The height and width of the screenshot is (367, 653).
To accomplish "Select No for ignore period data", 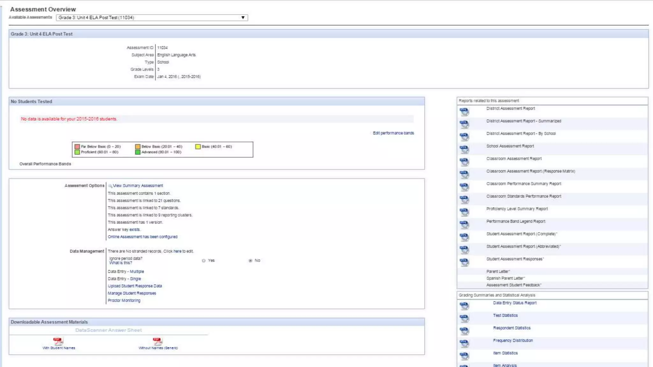I will click(250, 261).
